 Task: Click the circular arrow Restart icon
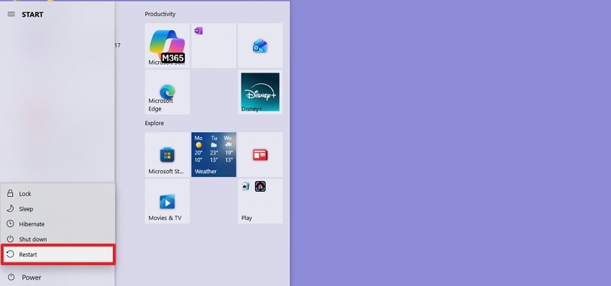[x=11, y=254]
